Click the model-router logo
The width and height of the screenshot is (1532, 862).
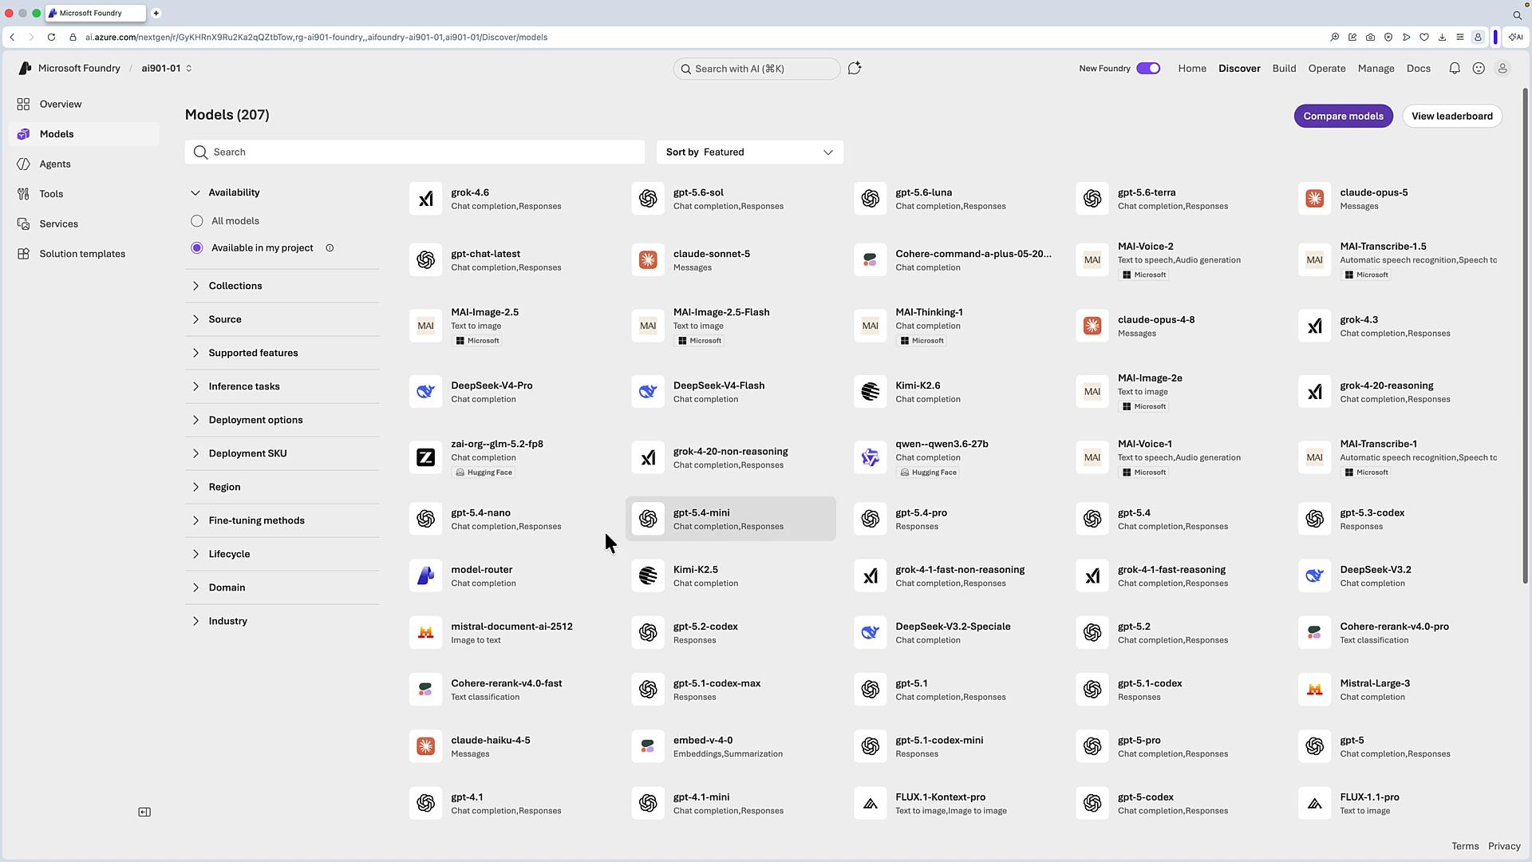click(x=426, y=576)
